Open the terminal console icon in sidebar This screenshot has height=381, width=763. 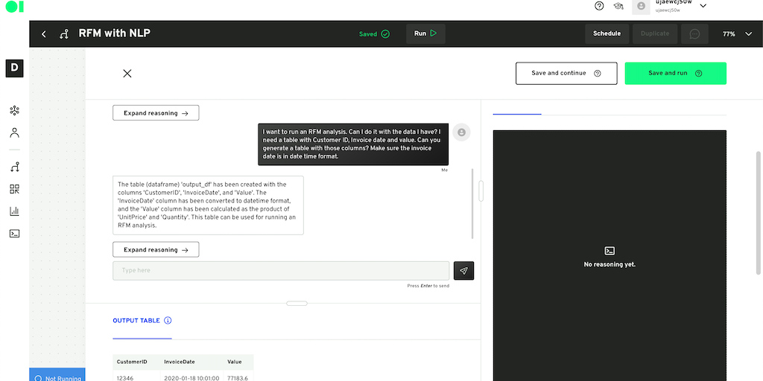coord(15,233)
